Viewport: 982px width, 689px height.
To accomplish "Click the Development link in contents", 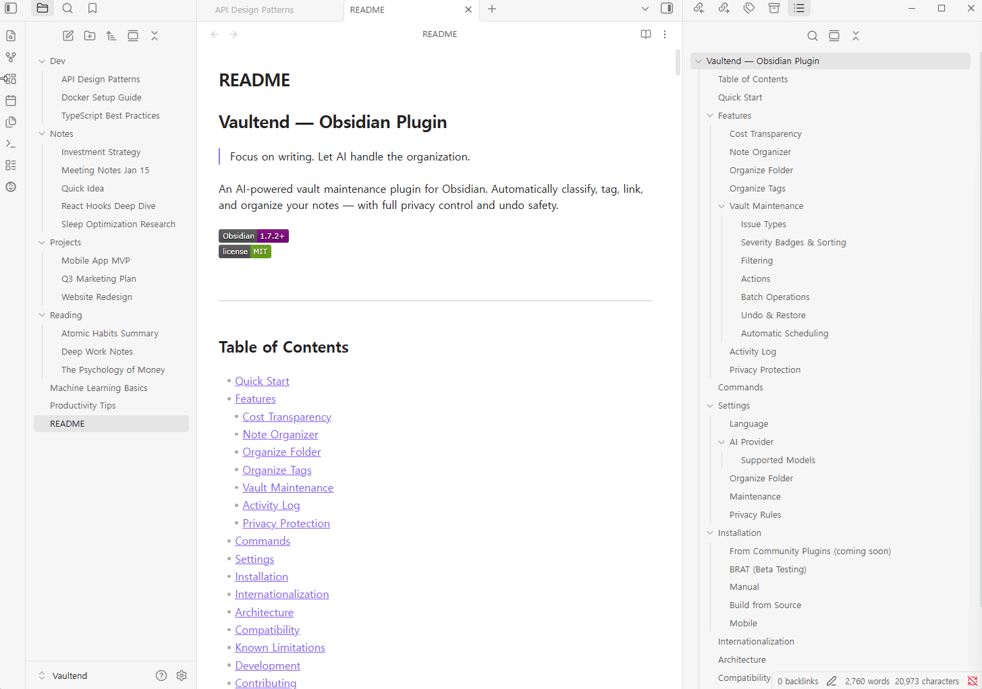I will click(x=268, y=666).
